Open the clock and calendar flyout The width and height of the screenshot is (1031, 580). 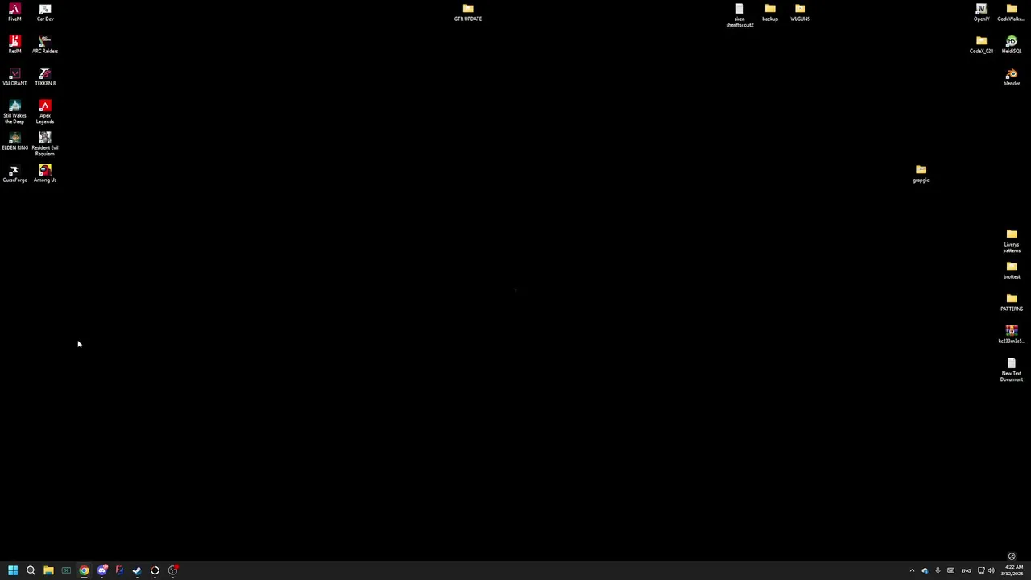(1012, 570)
